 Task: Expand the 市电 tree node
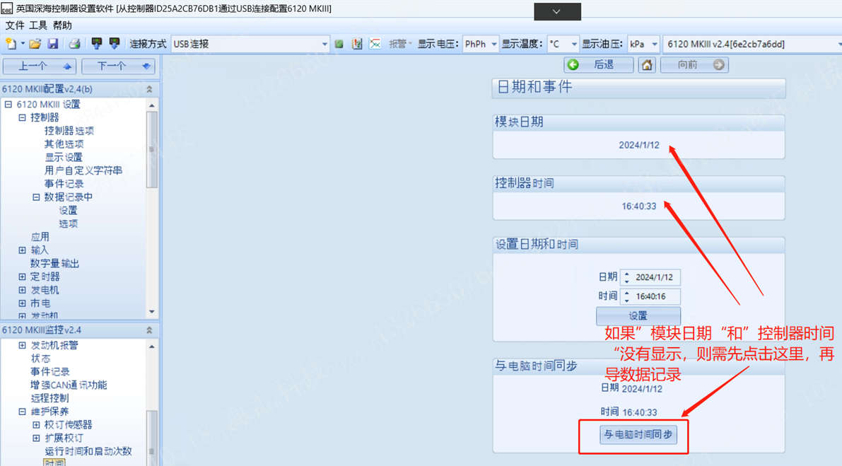tap(22, 303)
